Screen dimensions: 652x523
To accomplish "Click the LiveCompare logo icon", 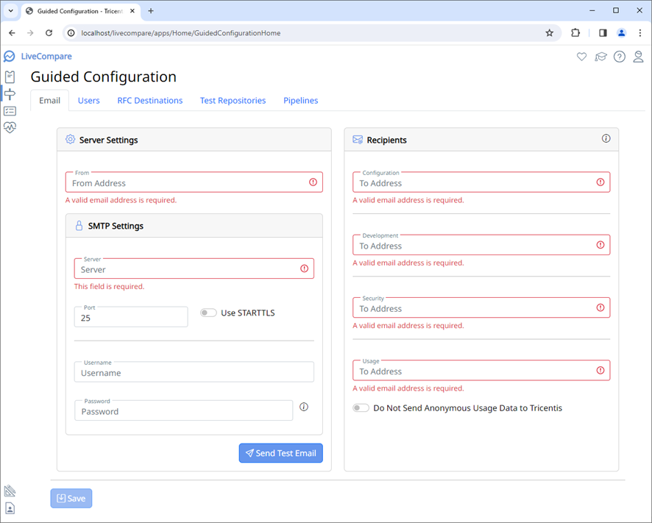I will [10, 56].
